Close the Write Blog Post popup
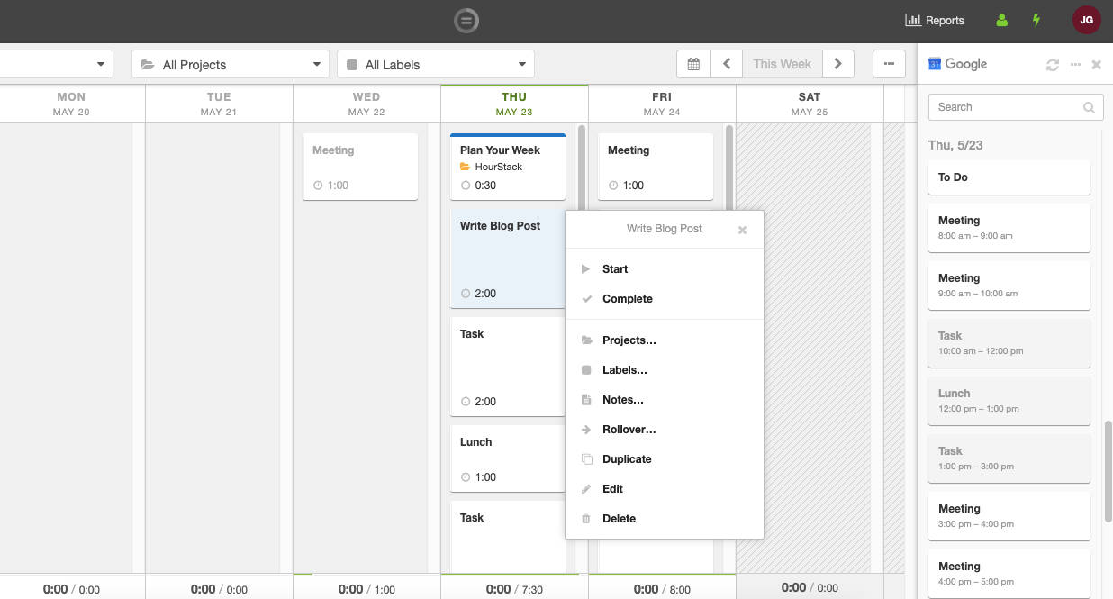Image resolution: width=1113 pixels, height=599 pixels. click(x=742, y=230)
